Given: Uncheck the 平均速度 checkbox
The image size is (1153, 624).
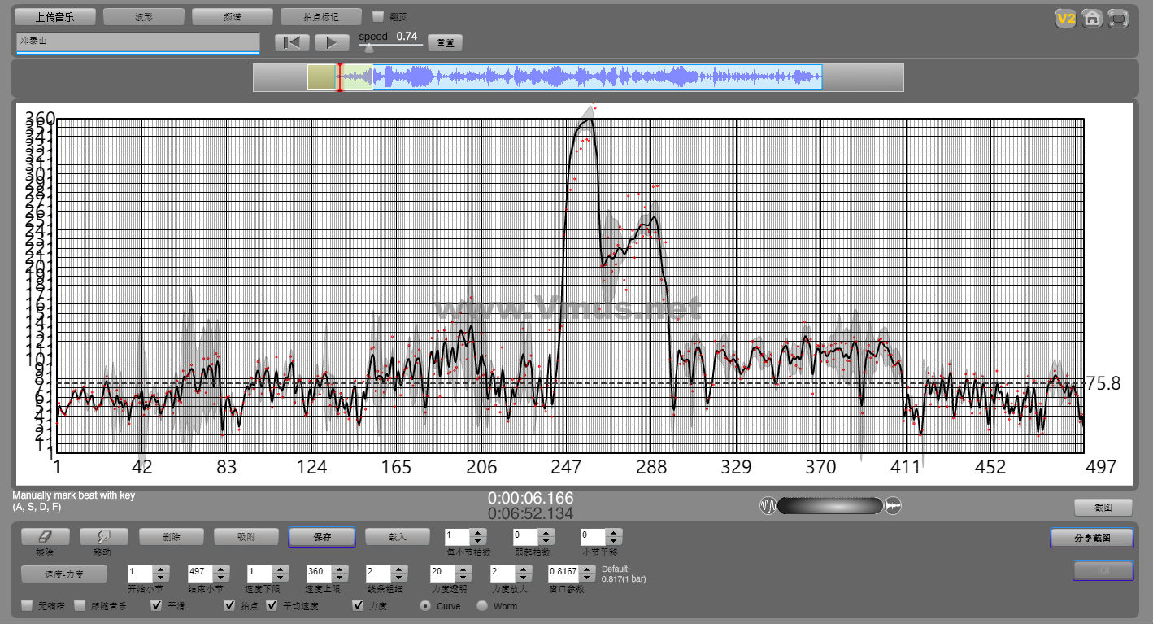Looking at the screenshot, I should coord(272,605).
